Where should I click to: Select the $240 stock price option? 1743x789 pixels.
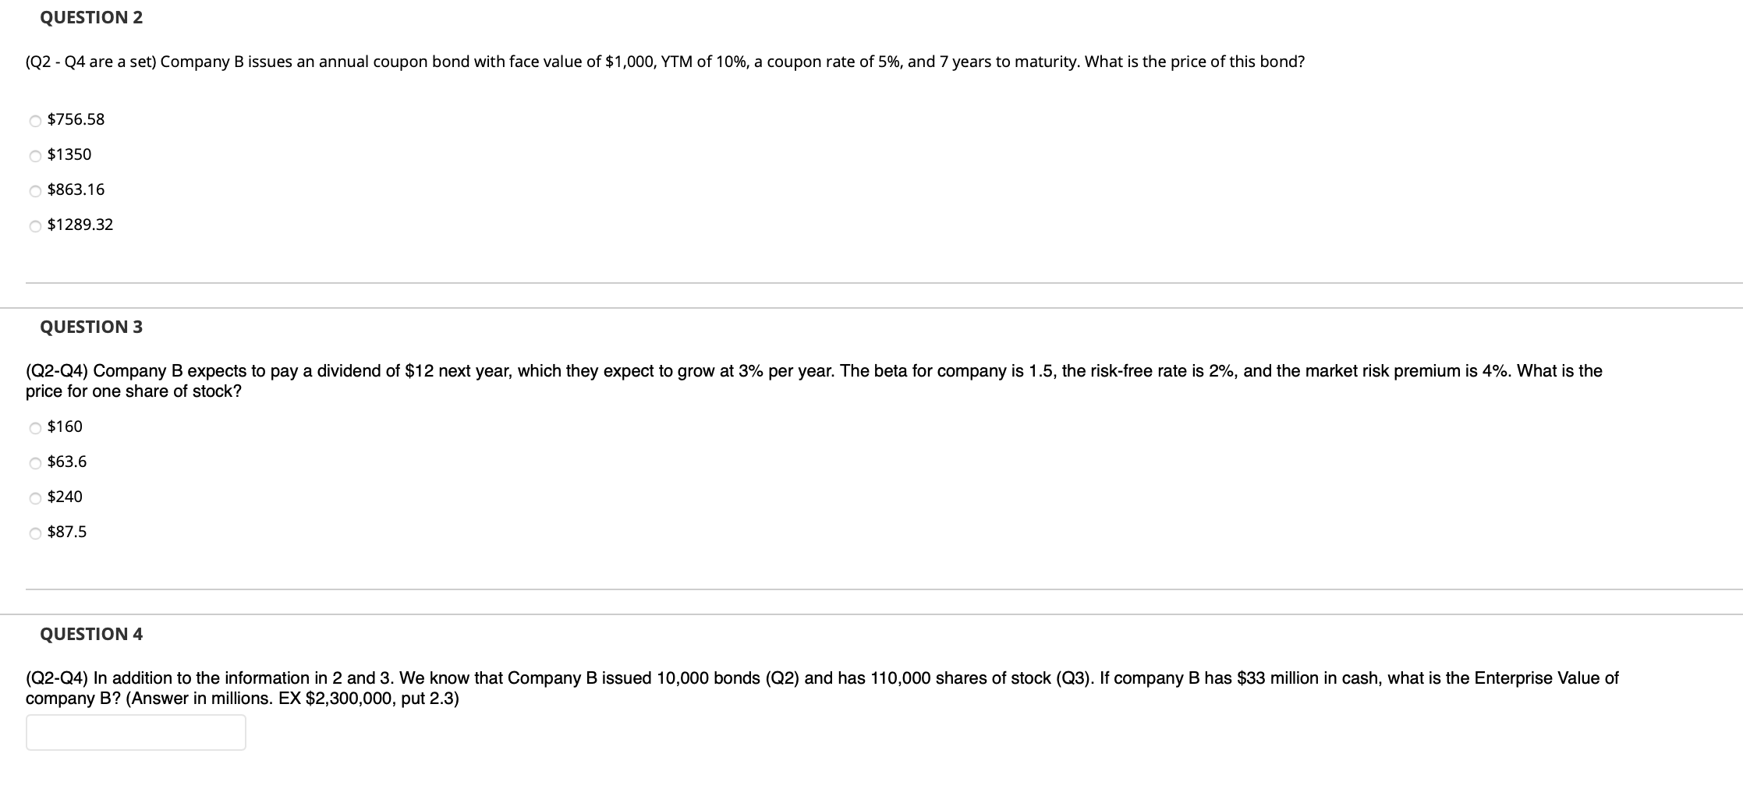point(66,497)
